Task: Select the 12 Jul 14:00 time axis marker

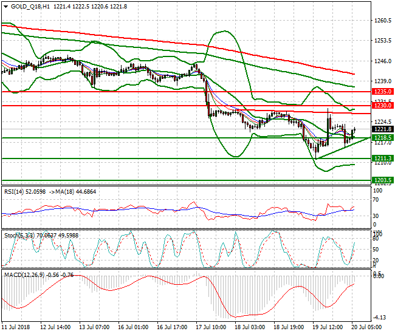Action: [x=55, y=327]
